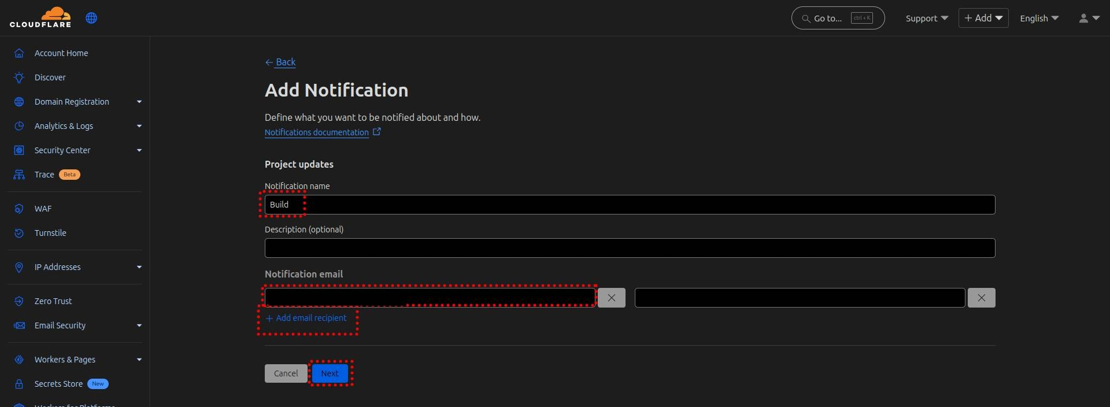Open the user account profile menu
Screen dimensions: 1110x407
coord(1089,18)
